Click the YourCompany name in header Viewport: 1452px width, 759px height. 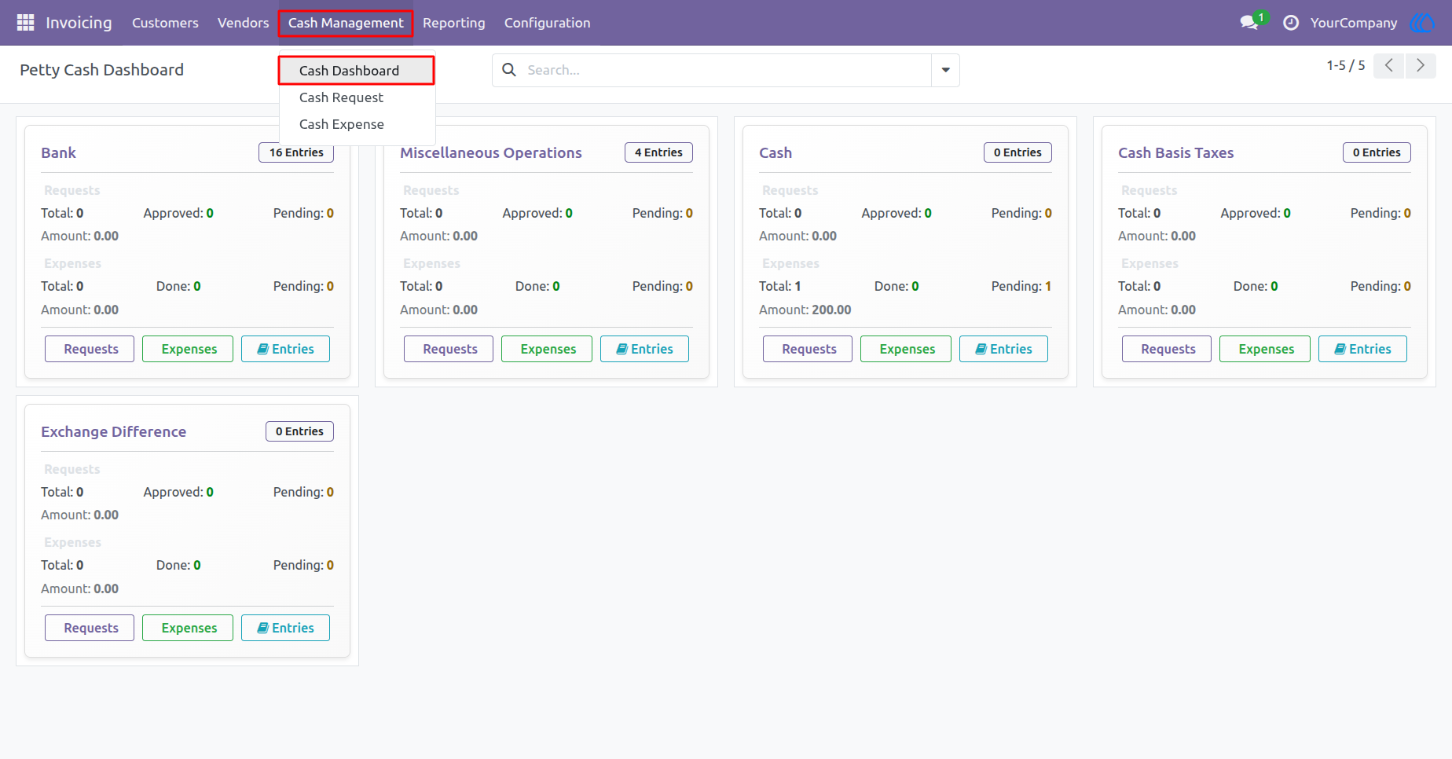[1354, 23]
